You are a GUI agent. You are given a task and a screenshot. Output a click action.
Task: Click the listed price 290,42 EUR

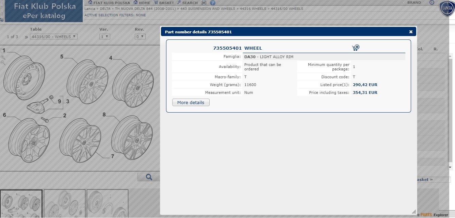pyautogui.click(x=365, y=85)
